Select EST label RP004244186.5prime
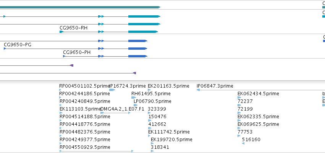 (x=84, y=94)
